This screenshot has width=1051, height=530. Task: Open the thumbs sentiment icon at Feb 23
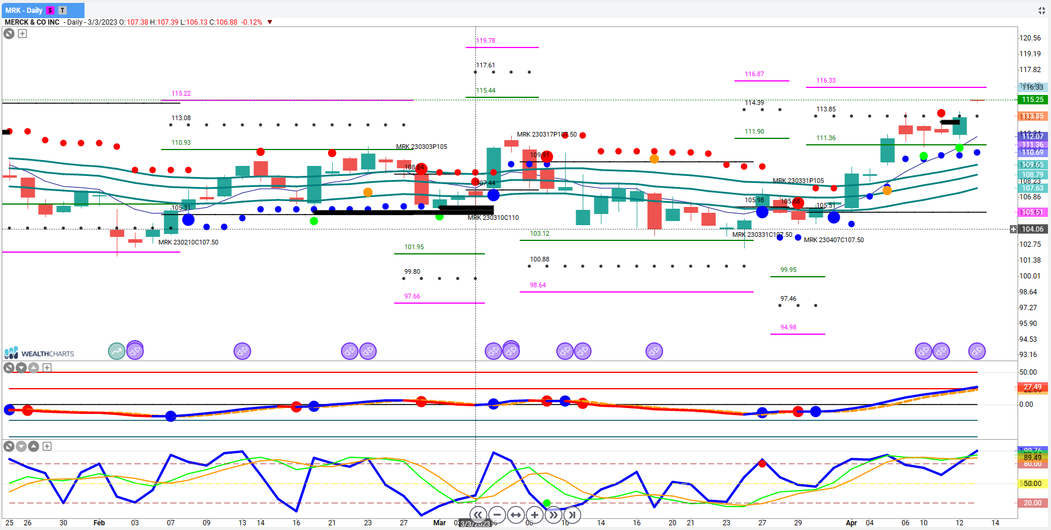point(368,351)
